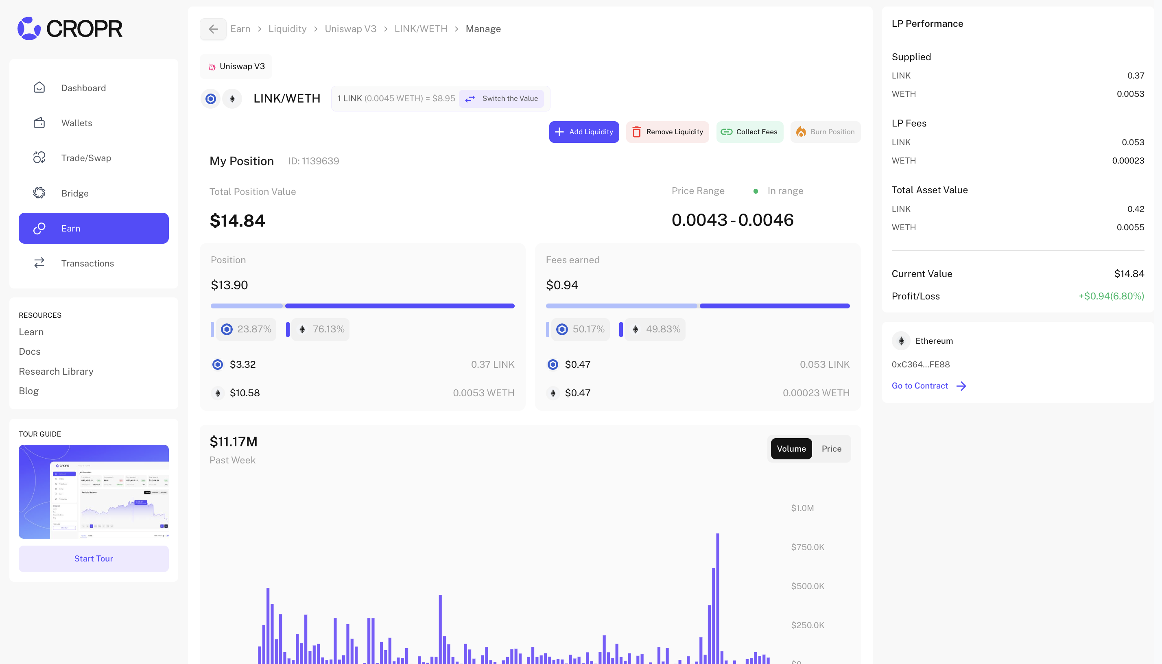Switch chart to Volume view
The image size is (1162, 664).
[x=791, y=449]
